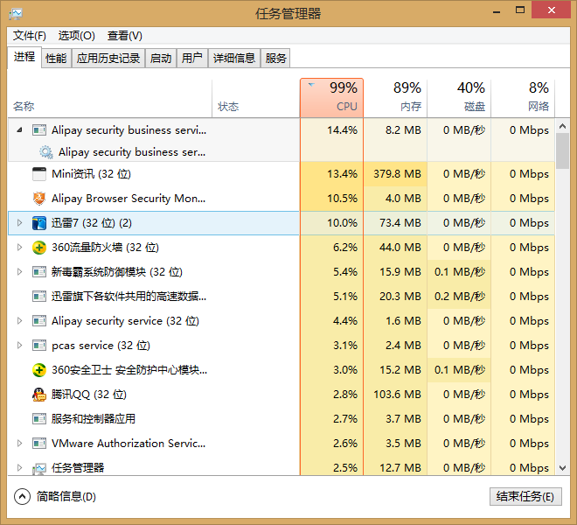Select the Mini资讯 (32 位) process name
Screen dimensions: 577x525
[x=91, y=174]
